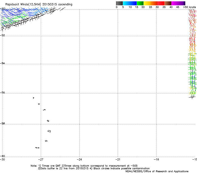
Task: Click the '-18' longitude axis label
Action: click(x=156, y=159)
